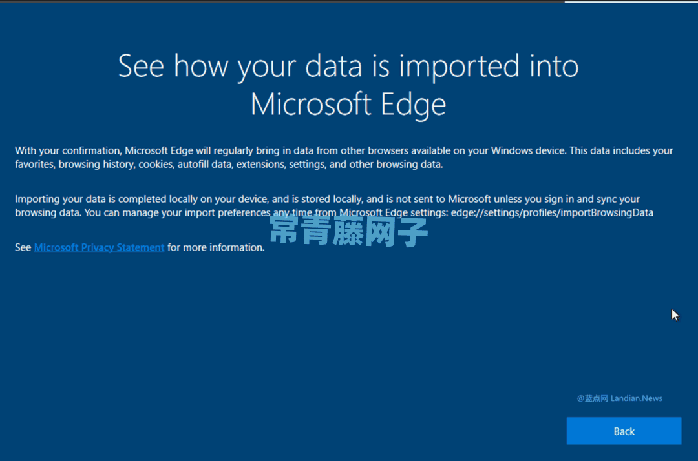
Task: Click 'not sent to Microsoft' phrase
Action: 443,199
